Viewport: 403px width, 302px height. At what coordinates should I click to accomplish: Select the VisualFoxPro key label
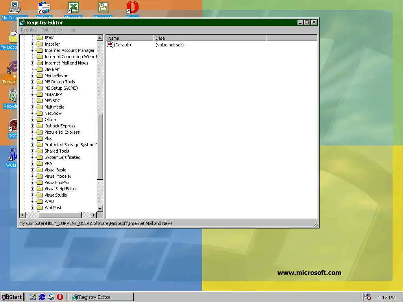pyautogui.click(x=57, y=182)
